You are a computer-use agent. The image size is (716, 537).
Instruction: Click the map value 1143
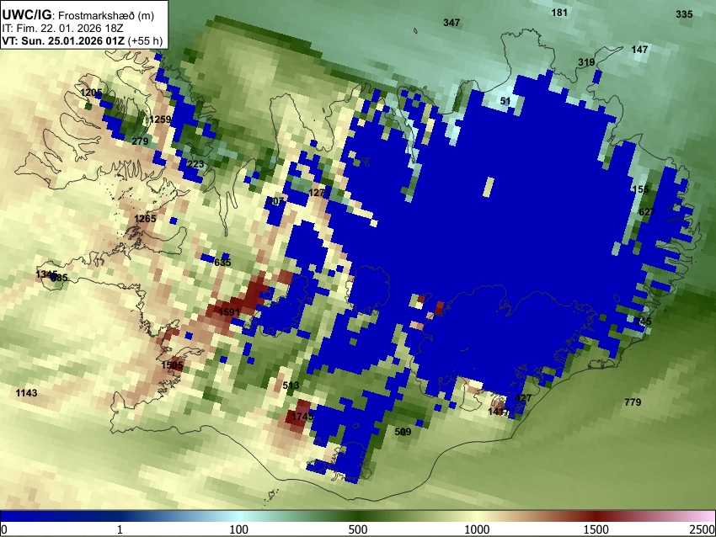coord(26,393)
